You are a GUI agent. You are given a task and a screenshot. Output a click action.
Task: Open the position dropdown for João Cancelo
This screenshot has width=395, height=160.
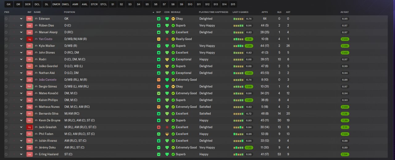pos(21,80)
